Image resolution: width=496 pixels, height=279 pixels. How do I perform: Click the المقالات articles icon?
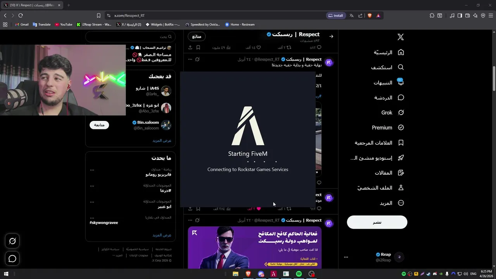pyautogui.click(x=401, y=173)
